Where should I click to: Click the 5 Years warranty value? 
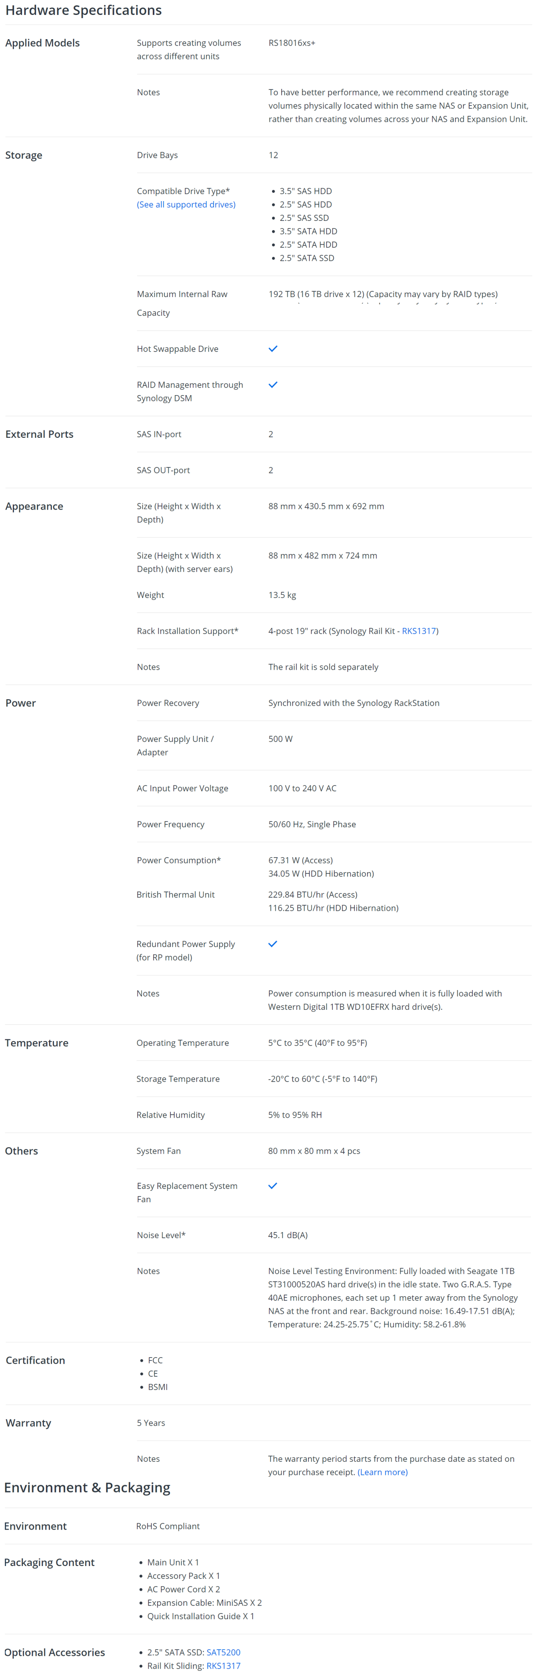[151, 1423]
